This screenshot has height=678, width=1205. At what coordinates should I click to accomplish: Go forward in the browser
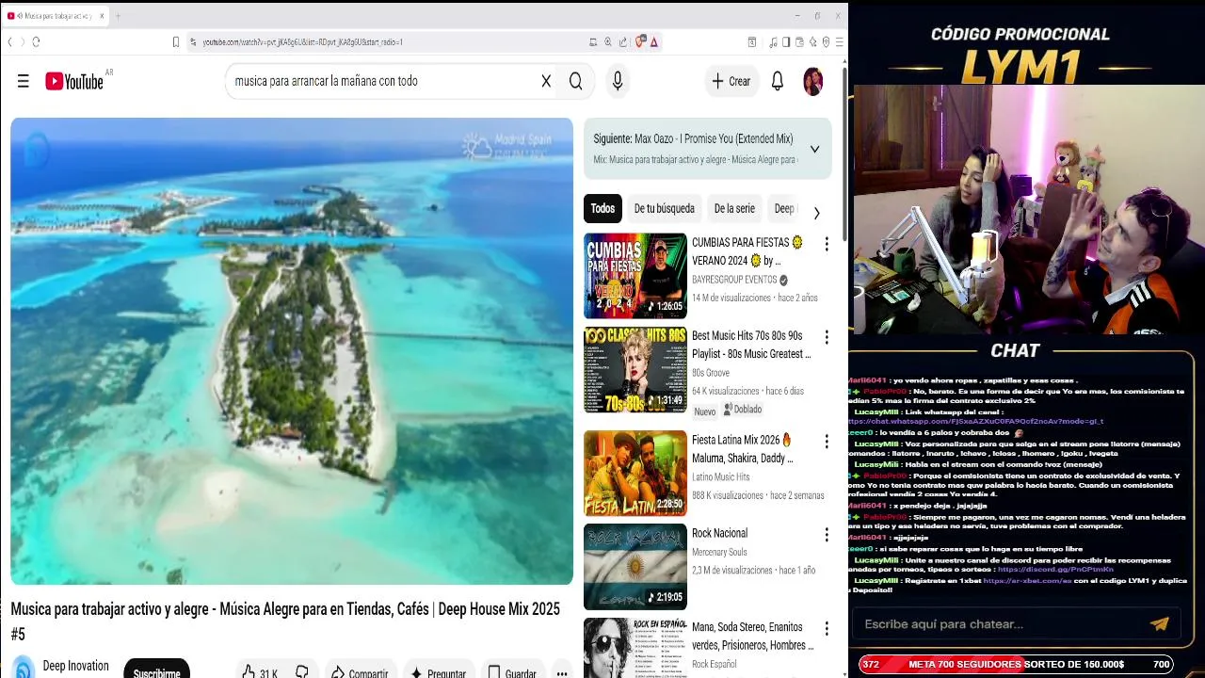(x=22, y=41)
